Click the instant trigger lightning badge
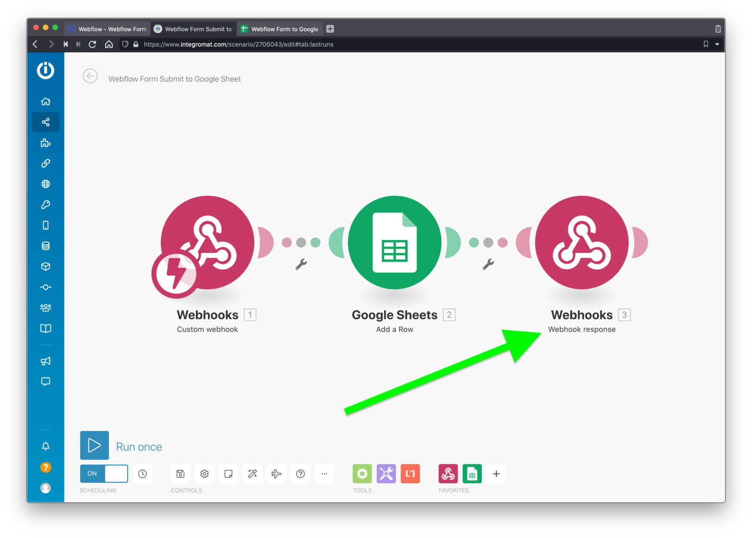752x538 pixels. pos(175,274)
